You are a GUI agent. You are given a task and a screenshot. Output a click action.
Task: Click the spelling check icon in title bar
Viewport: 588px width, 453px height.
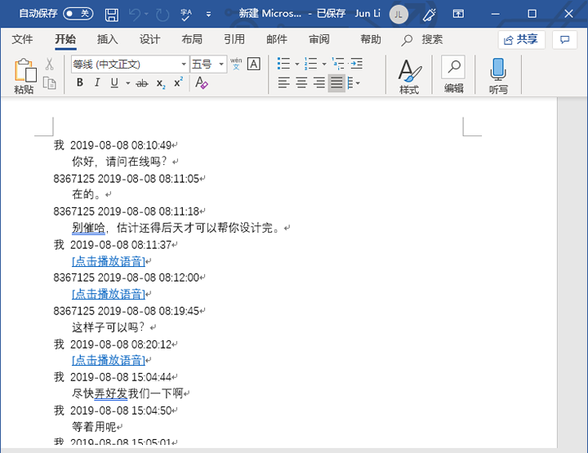click(x=186, y=14)
